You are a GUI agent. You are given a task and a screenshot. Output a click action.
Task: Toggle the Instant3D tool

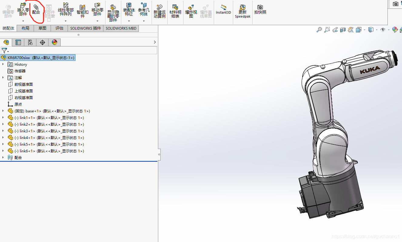tap(223, 10)
